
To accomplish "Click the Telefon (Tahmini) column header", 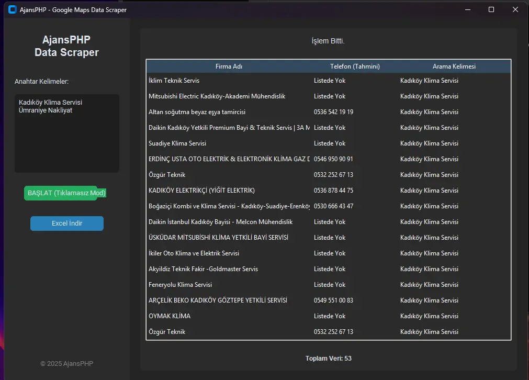I will point(355,66).
